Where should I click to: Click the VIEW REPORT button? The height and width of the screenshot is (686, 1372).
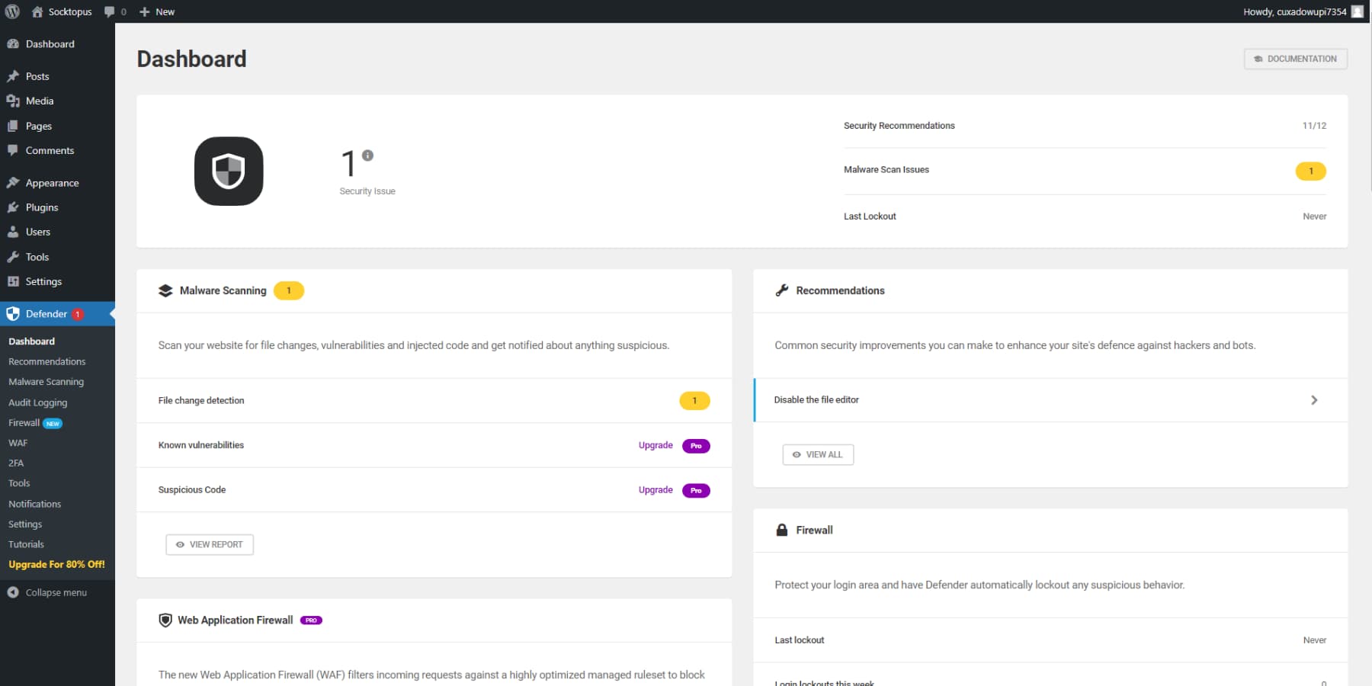tap(209, 544)
